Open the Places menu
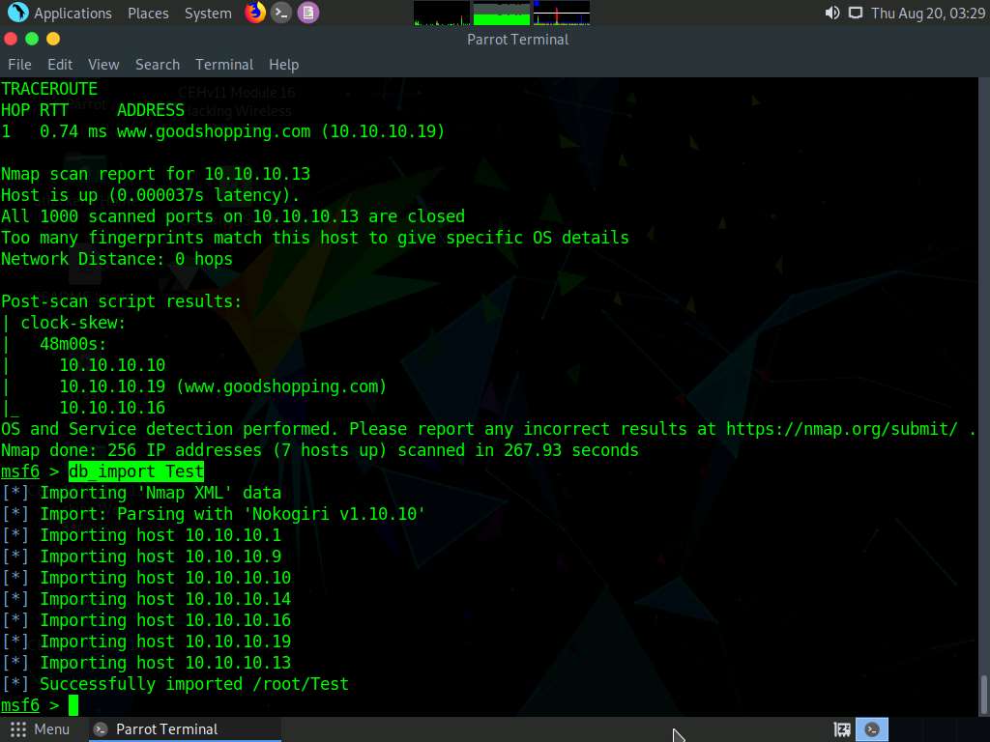990x742 pixels. pos(148,13)
